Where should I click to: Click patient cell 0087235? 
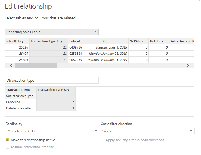click(x=77, y=60)
